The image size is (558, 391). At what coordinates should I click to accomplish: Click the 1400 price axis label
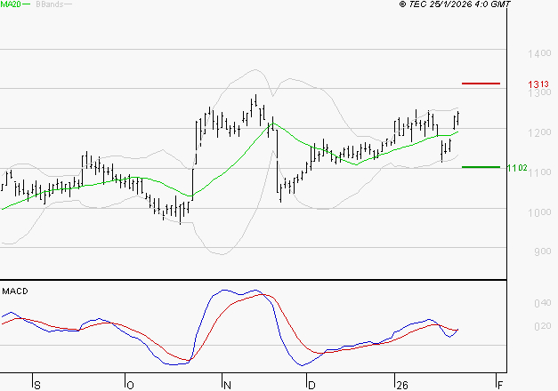point(539,53)
